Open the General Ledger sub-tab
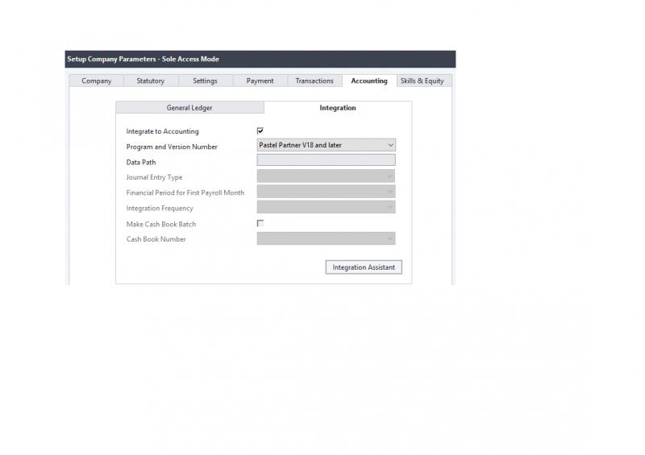 [x=189, y=107]
